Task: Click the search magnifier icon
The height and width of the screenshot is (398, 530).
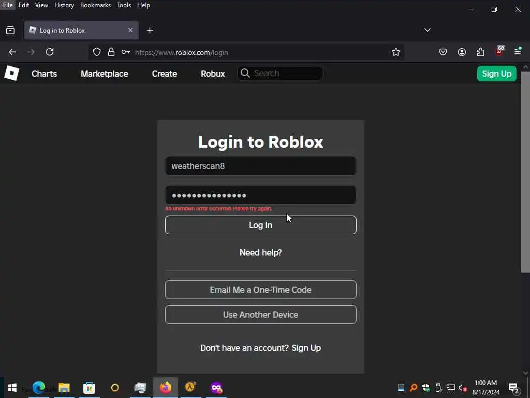Action: click(x=245, y=73)
